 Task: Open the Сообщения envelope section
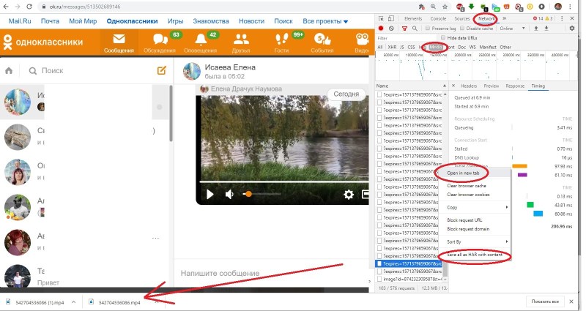(x=119, y=42)
